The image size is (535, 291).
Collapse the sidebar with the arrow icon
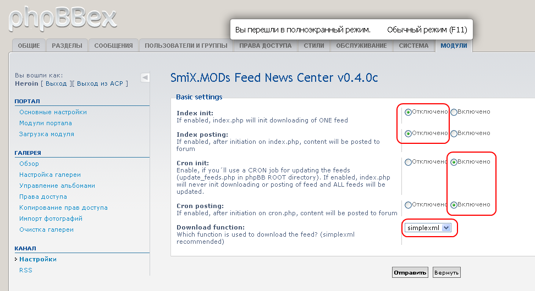(145, 77)
